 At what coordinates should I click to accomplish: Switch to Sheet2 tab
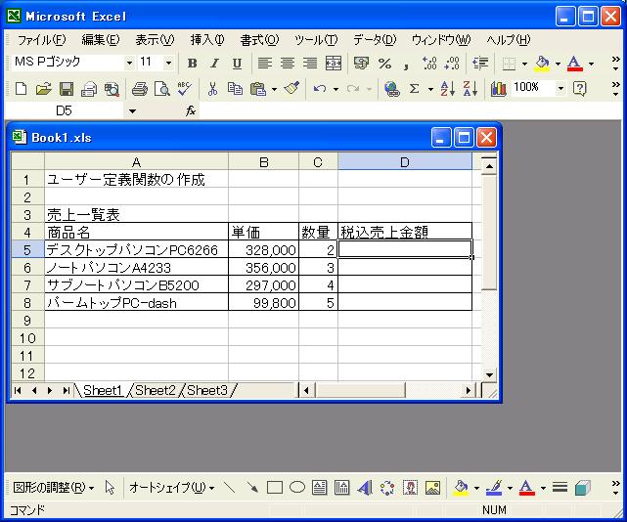click(156, 390)
